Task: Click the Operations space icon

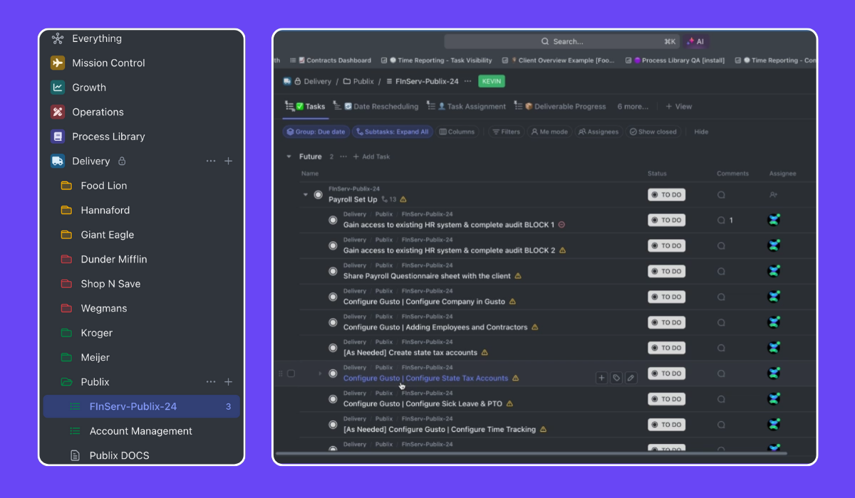Action: tap(58, 112)
